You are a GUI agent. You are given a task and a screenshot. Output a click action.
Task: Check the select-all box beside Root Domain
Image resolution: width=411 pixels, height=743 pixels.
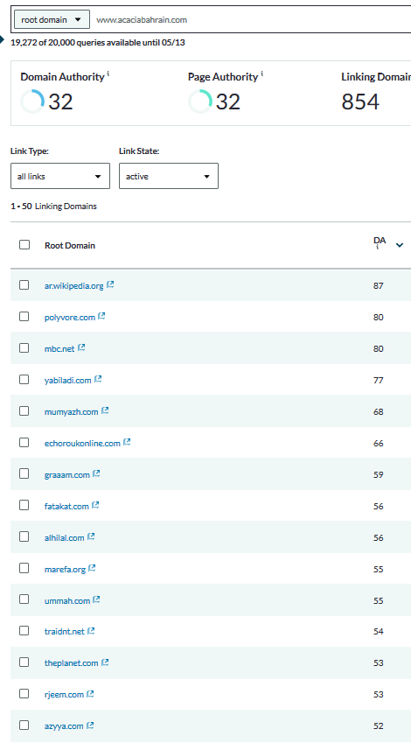coord(24,244)
